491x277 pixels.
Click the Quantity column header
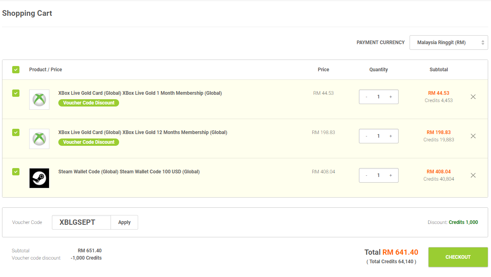click(x=379, y=70)
